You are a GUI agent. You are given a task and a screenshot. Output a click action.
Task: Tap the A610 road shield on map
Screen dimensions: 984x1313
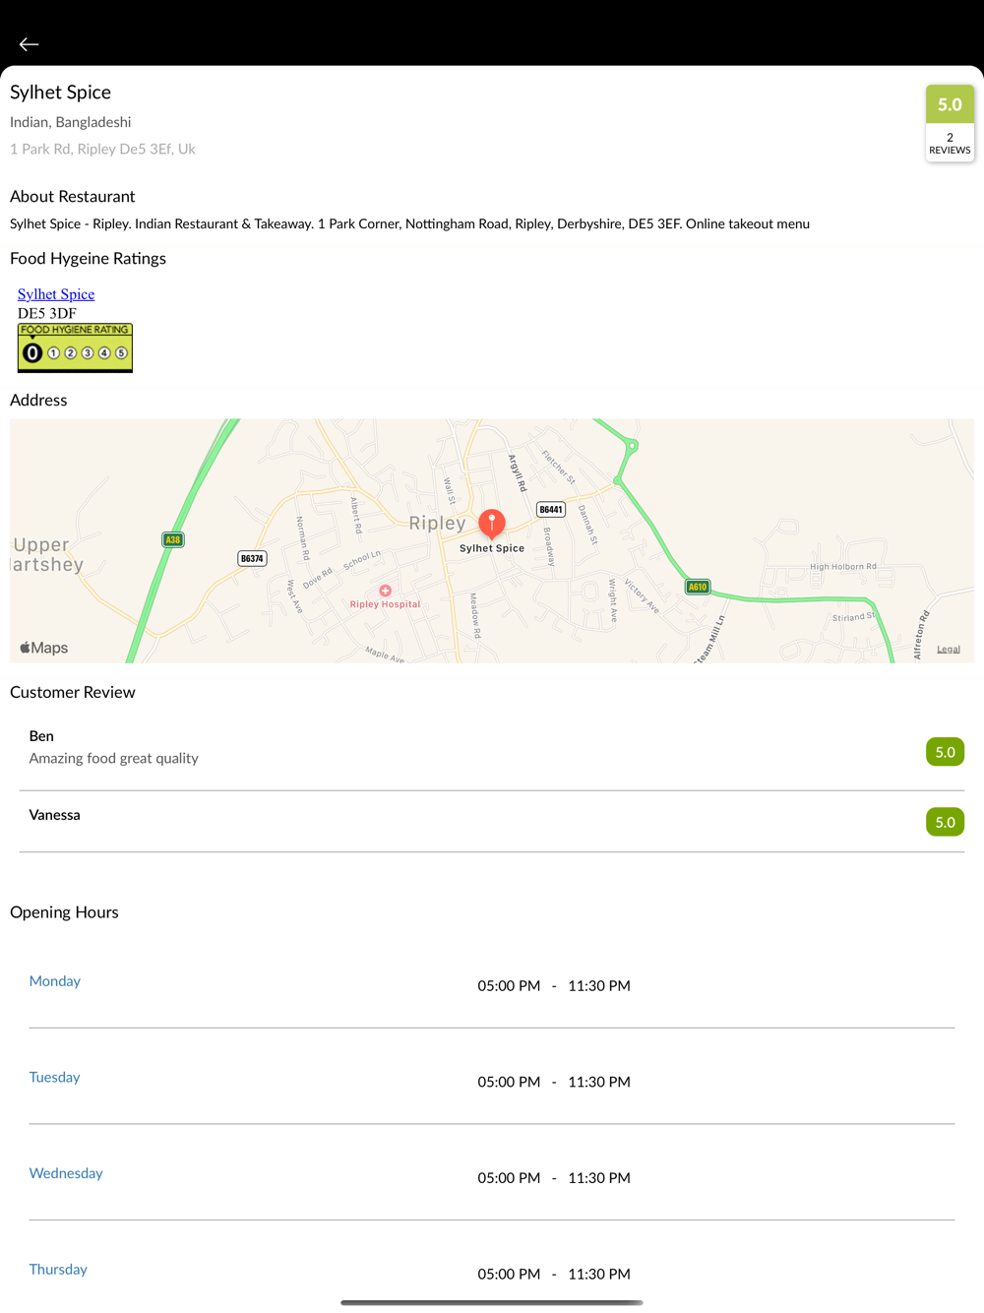coord(697,587)
